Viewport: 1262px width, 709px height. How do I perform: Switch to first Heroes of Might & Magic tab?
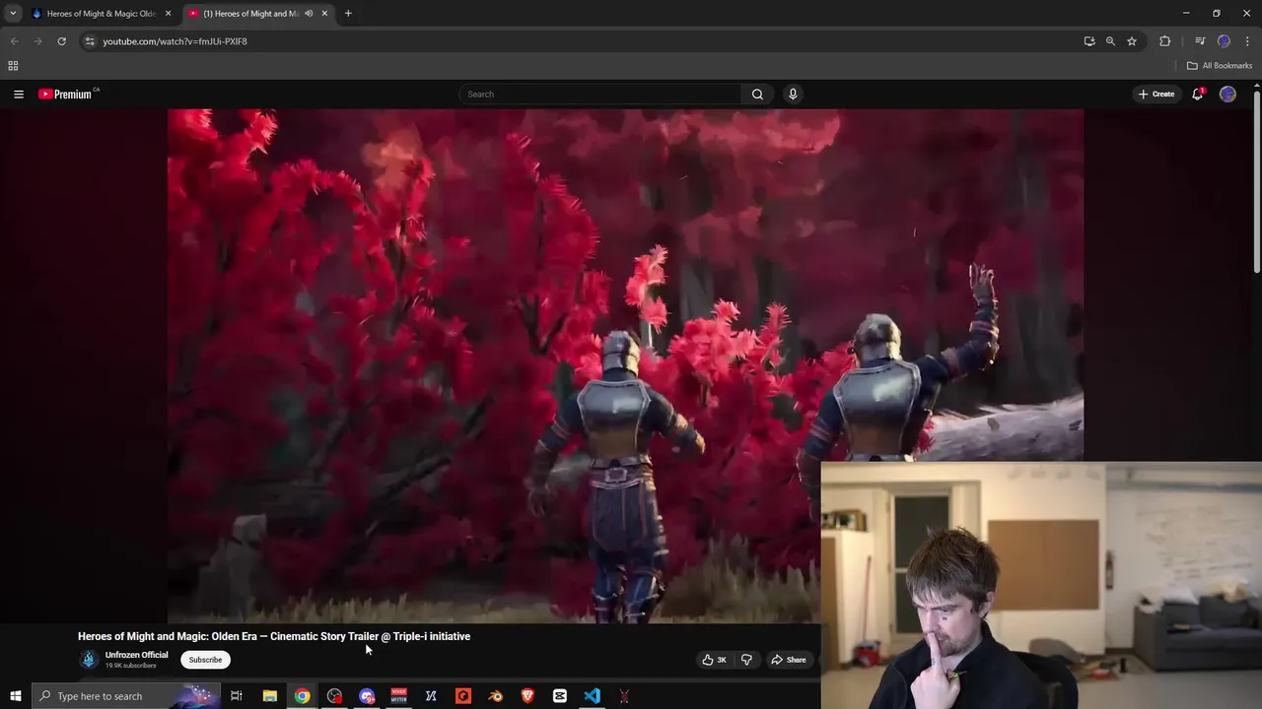(x=102, y=14)
